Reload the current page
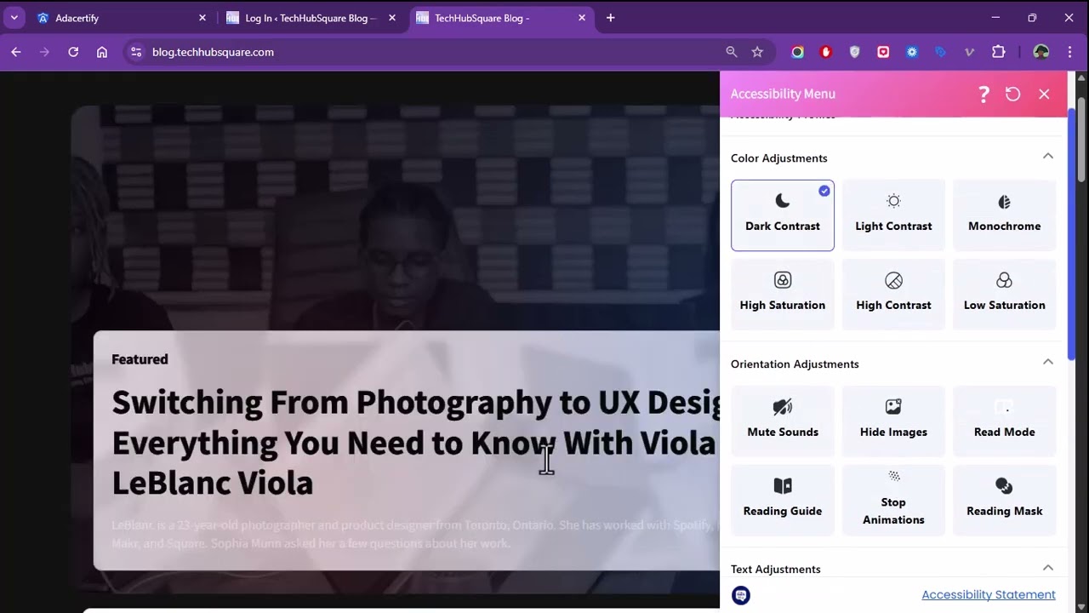Screen dimensions: 1089x613 [73, 52]
